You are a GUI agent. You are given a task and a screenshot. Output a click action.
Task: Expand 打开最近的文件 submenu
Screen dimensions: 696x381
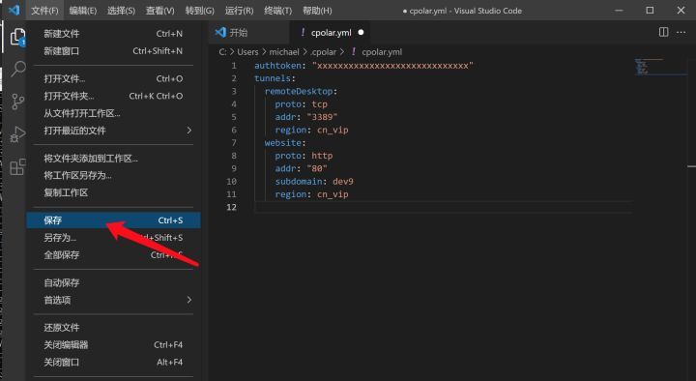pos(113,131)
